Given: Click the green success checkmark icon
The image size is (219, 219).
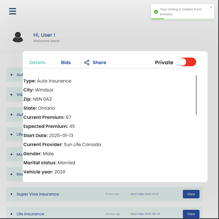Looking at the screenshot, I should (156, 12).
